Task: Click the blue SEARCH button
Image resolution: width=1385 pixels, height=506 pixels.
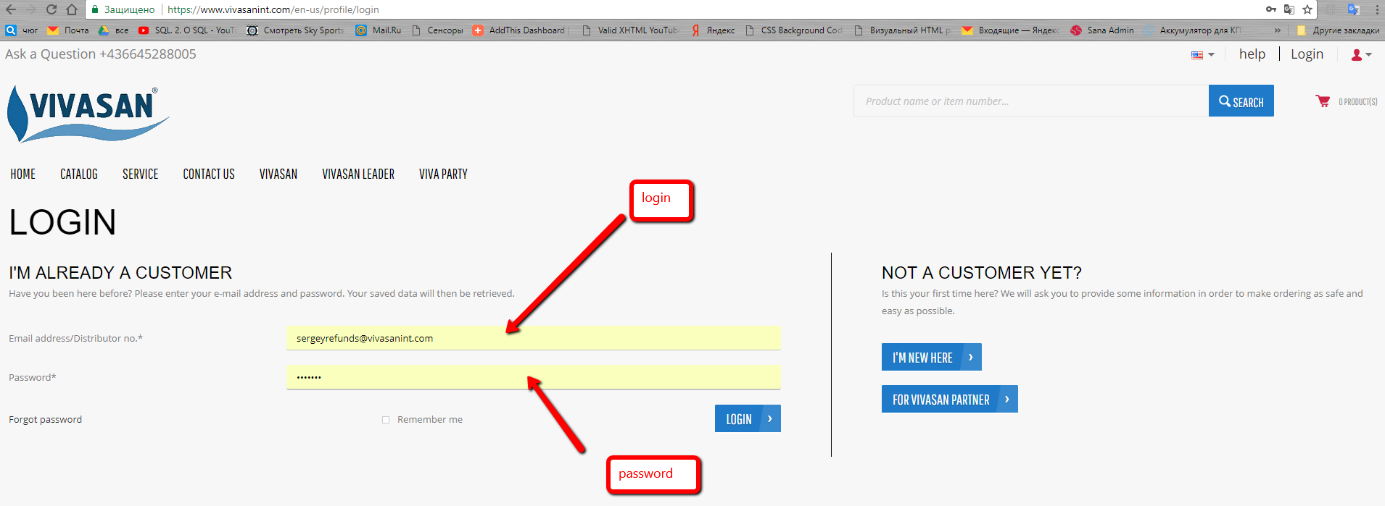Action: 1241,101
